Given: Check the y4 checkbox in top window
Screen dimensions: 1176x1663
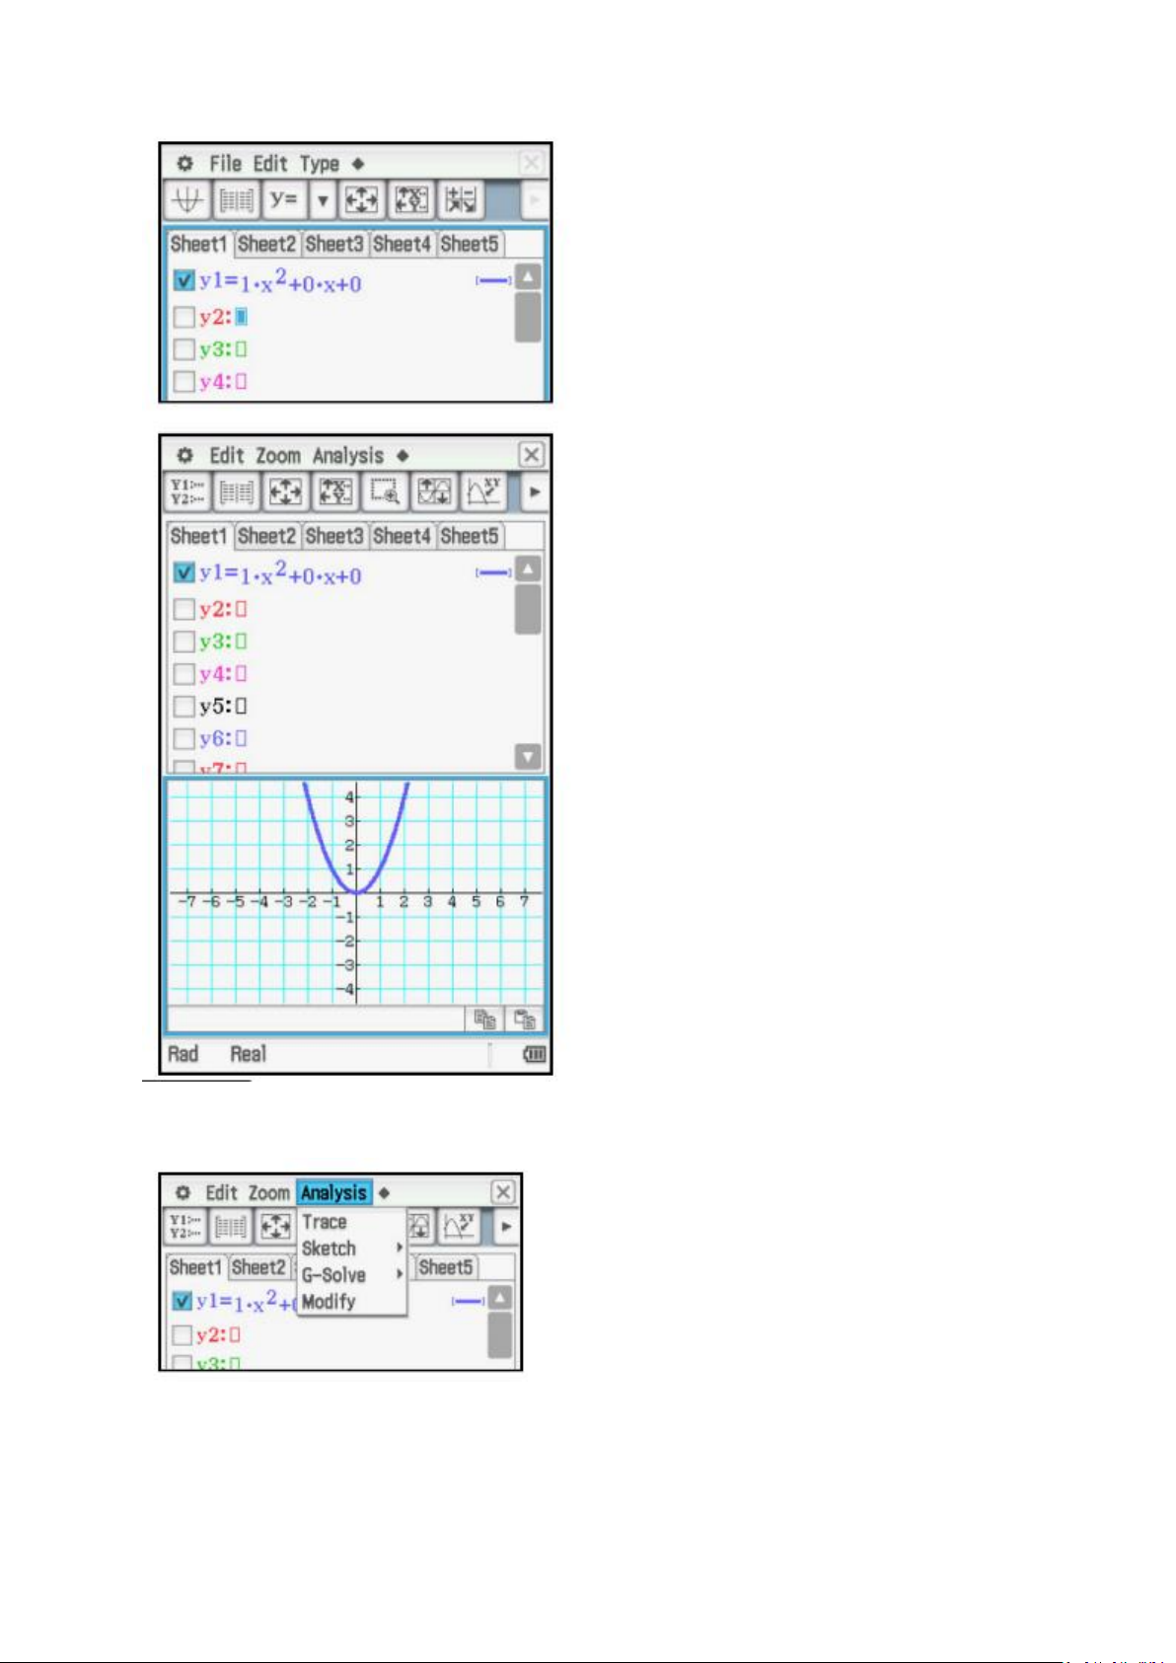Looking at the screenshot, I should click(x=184, y=382).
